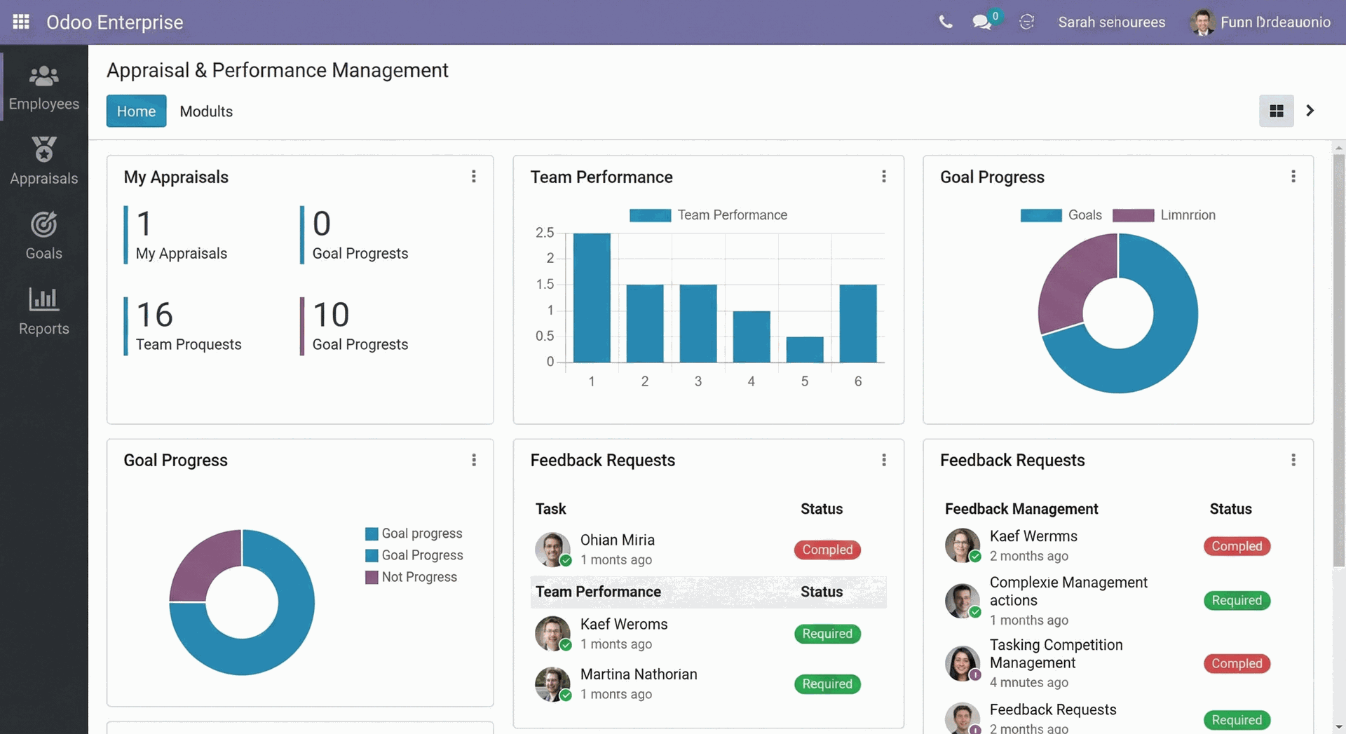Open the apps grid menu

pos(21,22)
